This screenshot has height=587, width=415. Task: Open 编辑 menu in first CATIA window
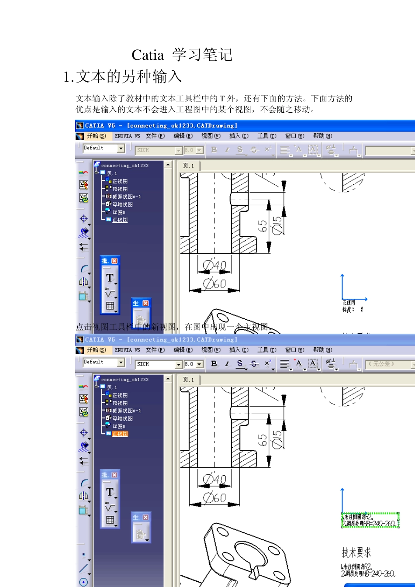click(183, 136)
